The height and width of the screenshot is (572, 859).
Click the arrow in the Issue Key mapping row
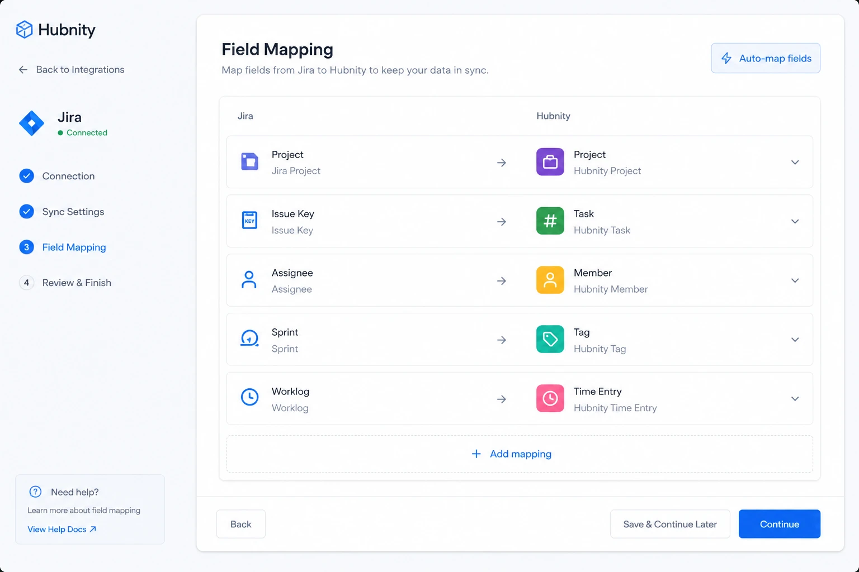[502, 222]
